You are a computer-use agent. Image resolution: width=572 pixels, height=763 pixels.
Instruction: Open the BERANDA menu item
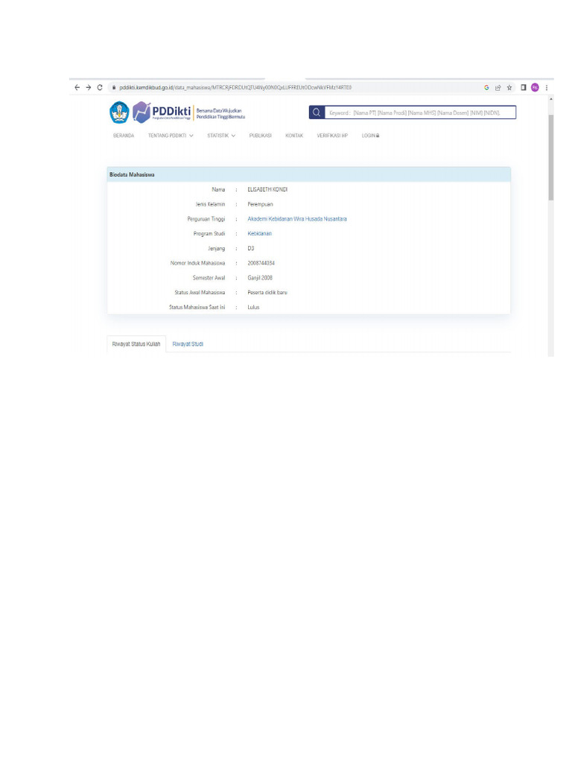[124, 136]
